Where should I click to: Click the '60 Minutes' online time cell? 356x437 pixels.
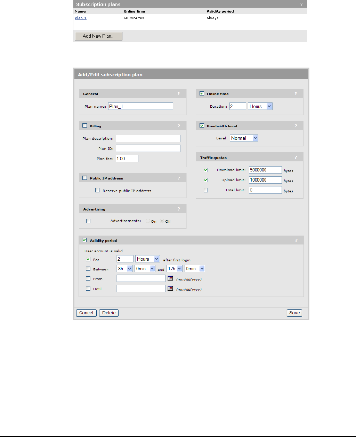coord(134,18)
